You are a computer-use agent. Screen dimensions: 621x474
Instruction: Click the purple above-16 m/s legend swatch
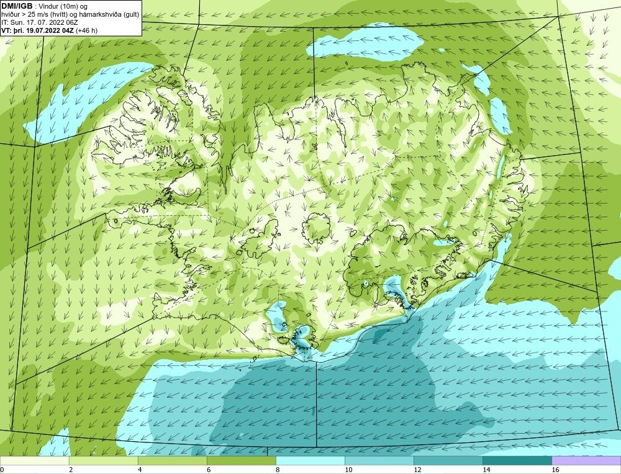coord(586,460)
